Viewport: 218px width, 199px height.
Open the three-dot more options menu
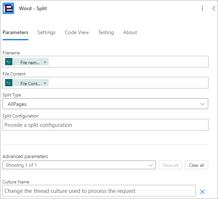[x=202, y=8]
